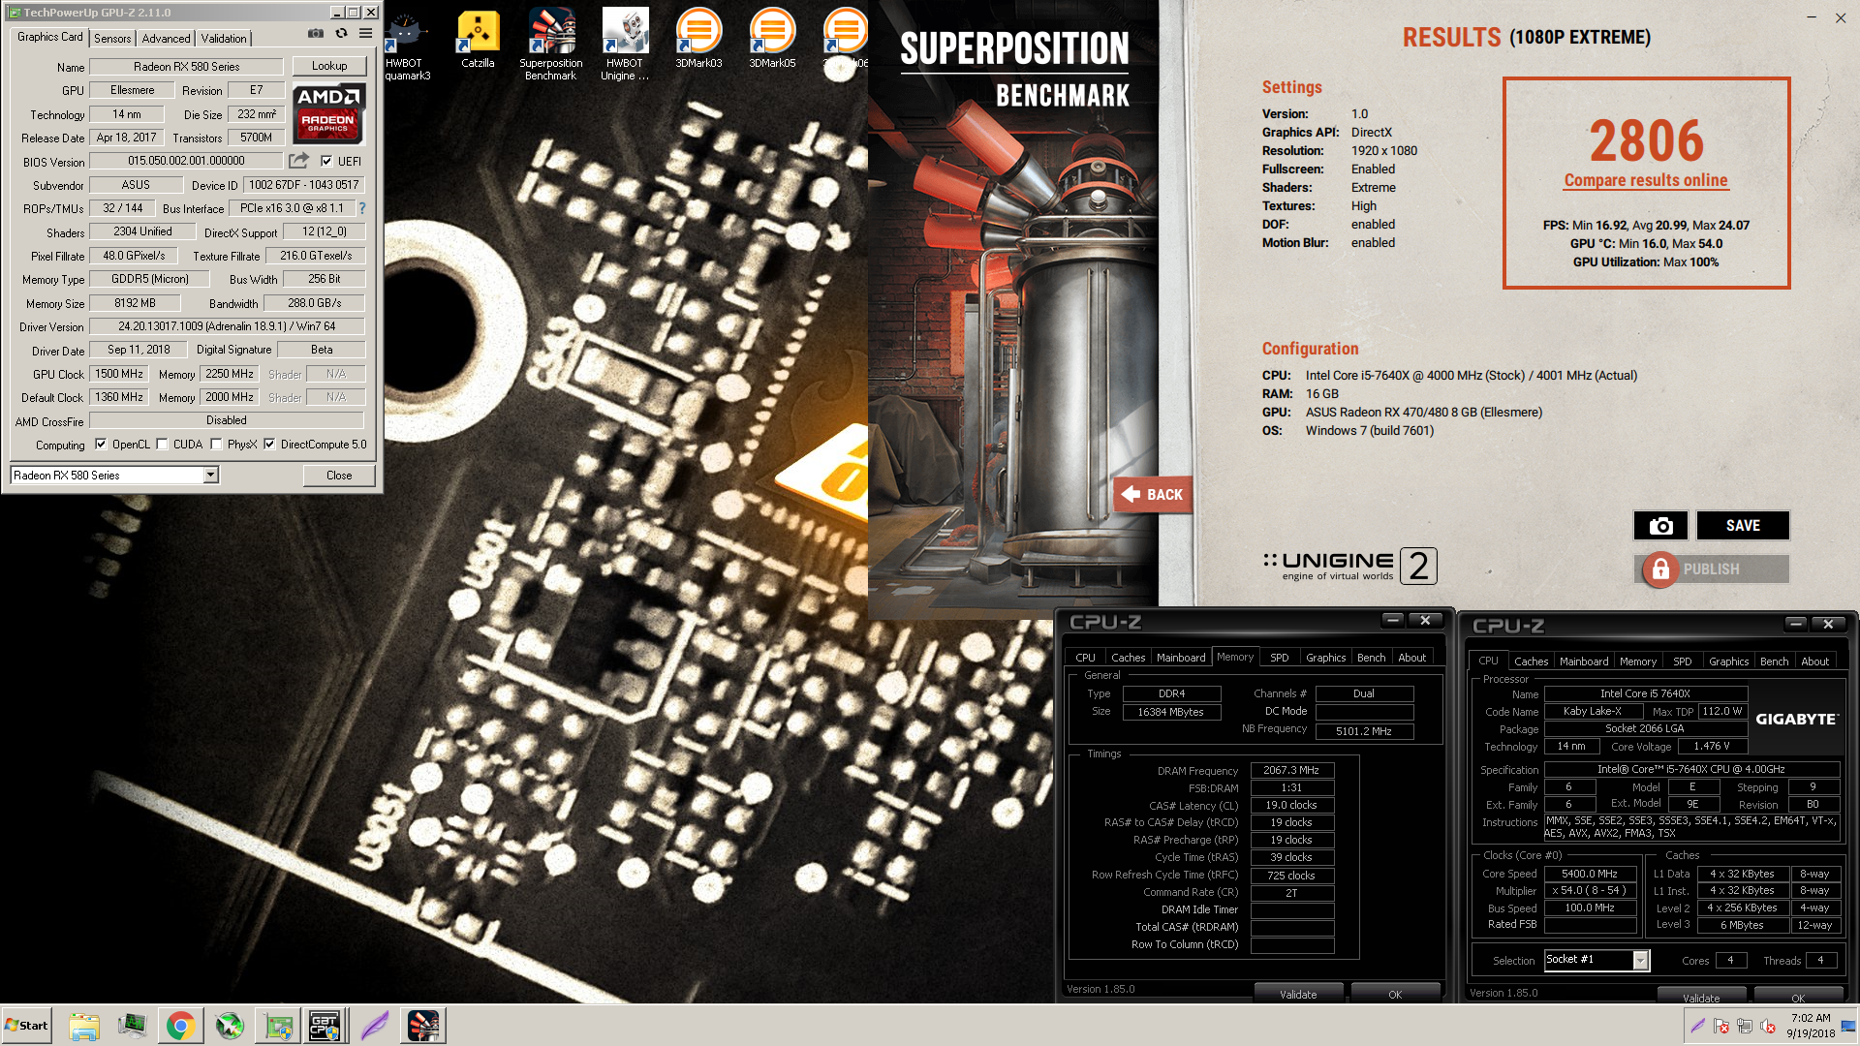Click the GPU Clock value 1500 MHz
The width and height of the screenshot is (1860, 1046).
coord(119,374)
